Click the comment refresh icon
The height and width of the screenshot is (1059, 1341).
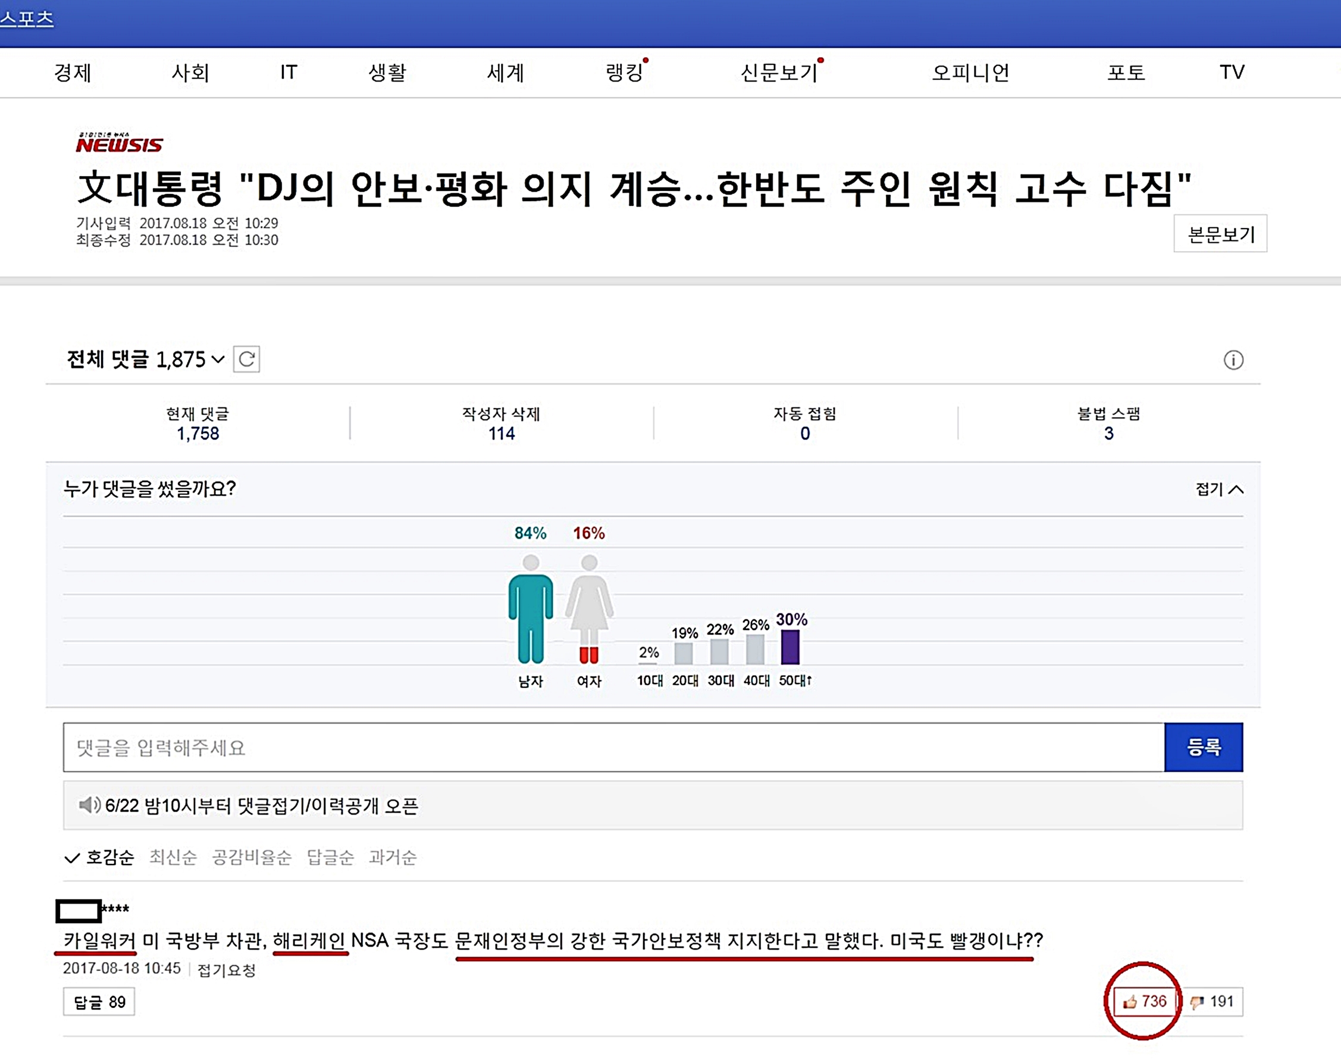click(246, 359)
